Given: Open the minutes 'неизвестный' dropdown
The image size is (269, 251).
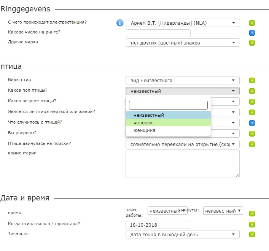Looking at the screenshot, I should pos(223,211).
